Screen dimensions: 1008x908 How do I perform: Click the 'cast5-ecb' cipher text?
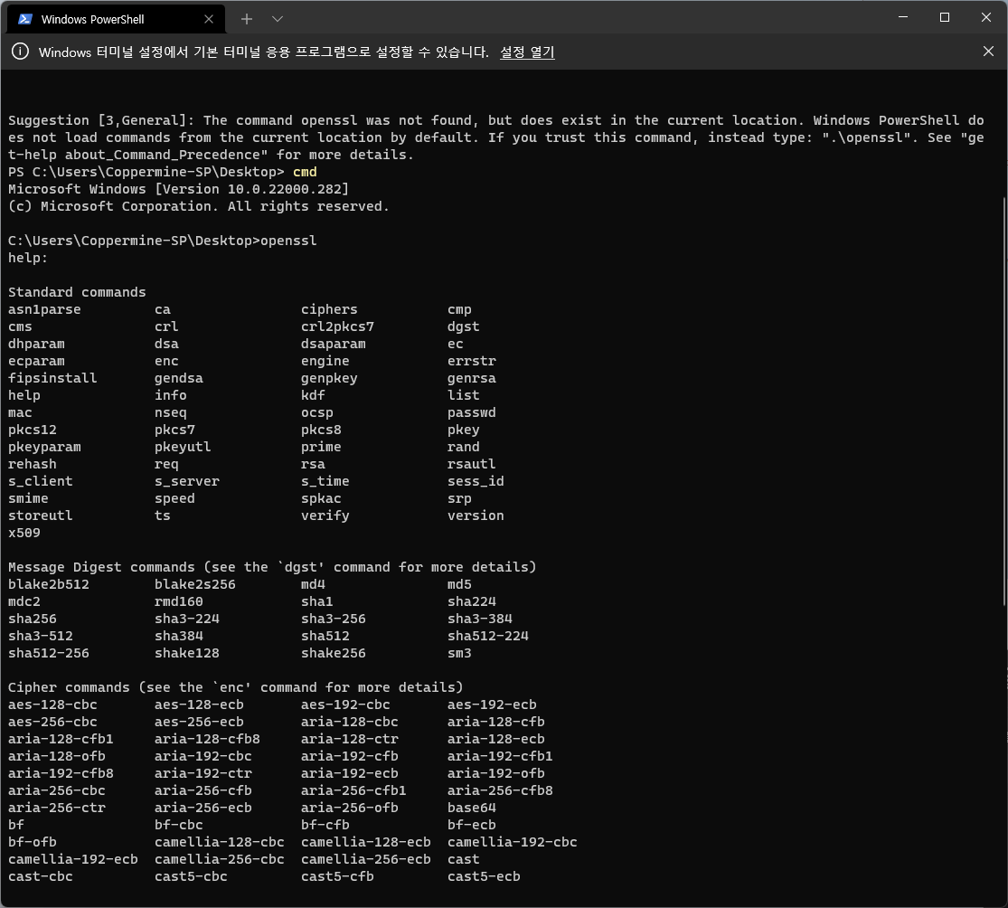coord(484,876)
